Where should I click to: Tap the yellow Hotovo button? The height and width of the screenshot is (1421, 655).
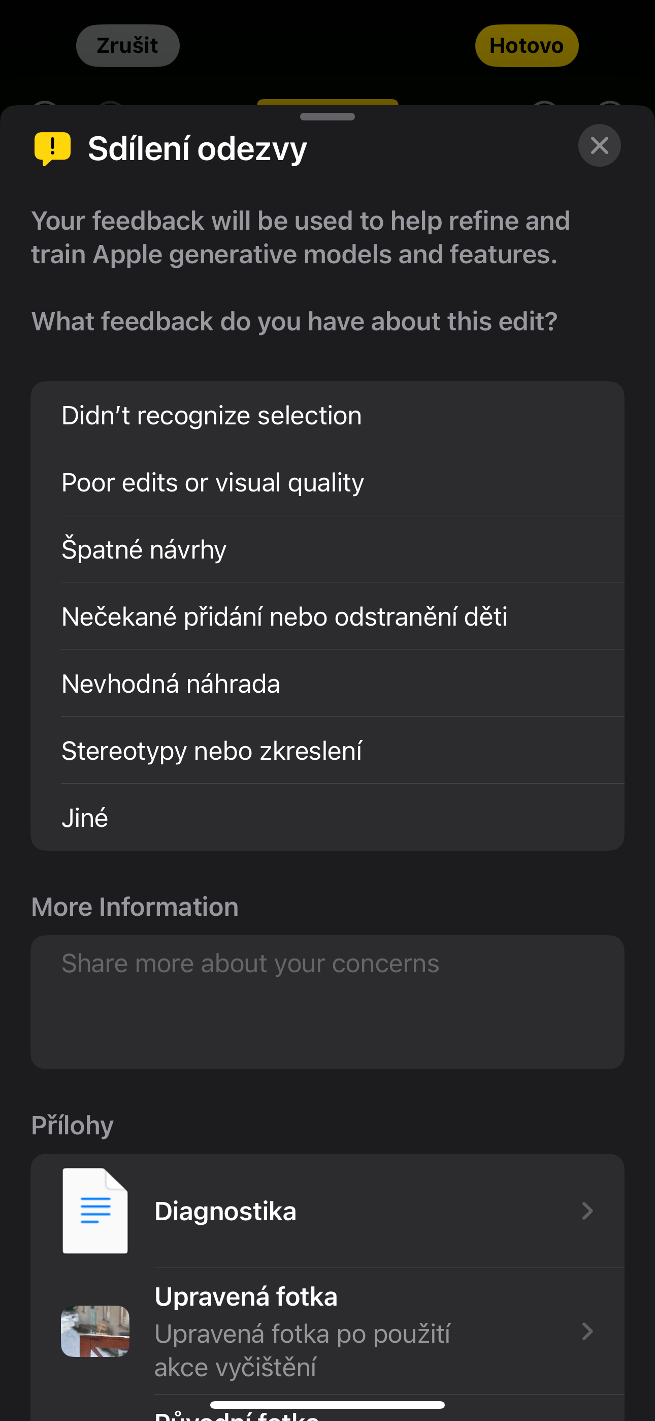coord(527,46)
